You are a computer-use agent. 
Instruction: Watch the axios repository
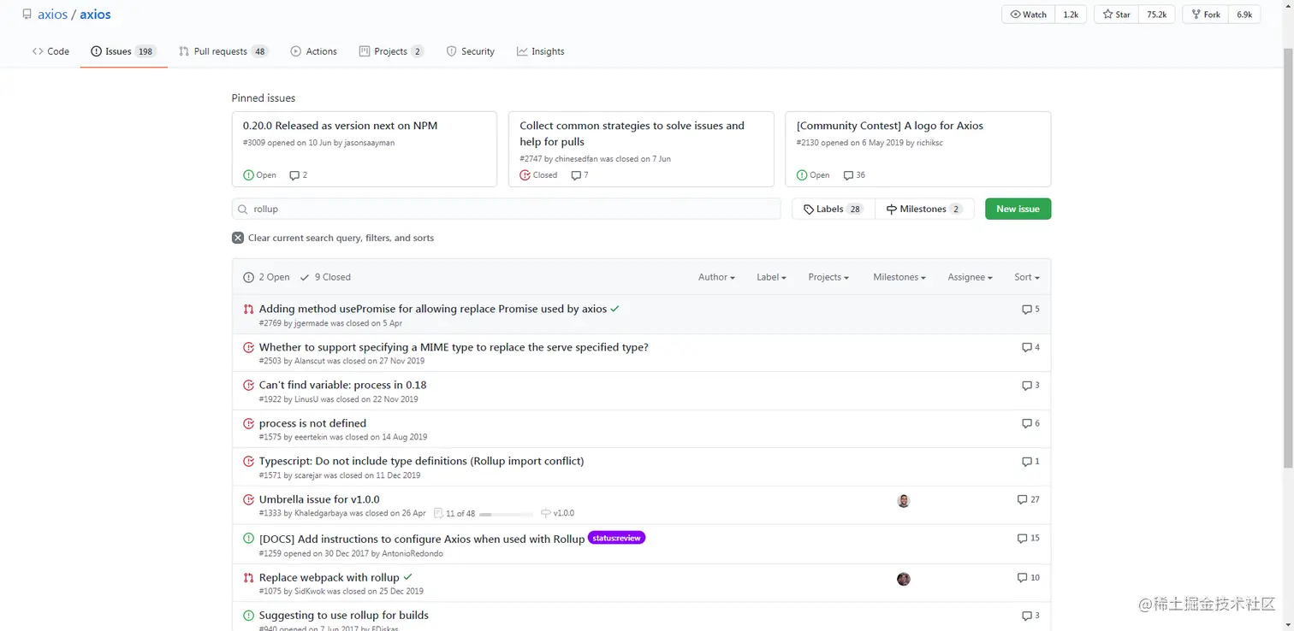1028,15
